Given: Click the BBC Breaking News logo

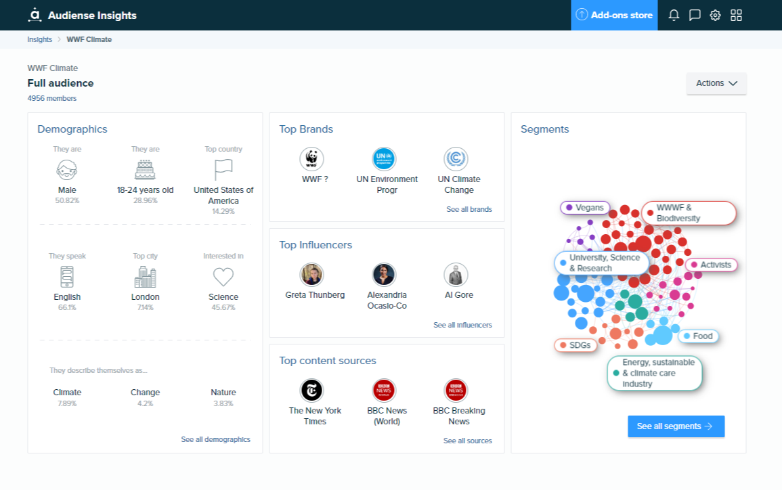Looking at the screenshot, I should click(456, 391).
